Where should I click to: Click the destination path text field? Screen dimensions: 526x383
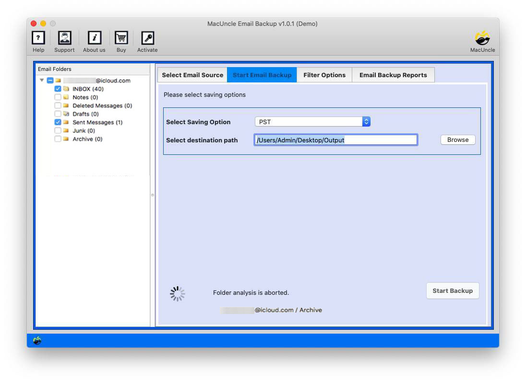335,140
